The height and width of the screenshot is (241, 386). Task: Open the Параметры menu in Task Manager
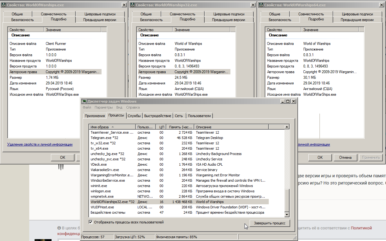(103, 107)
